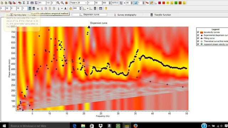Switch to the Transfer function tab
Screen dimensions: 228x128
coord(161,15)
